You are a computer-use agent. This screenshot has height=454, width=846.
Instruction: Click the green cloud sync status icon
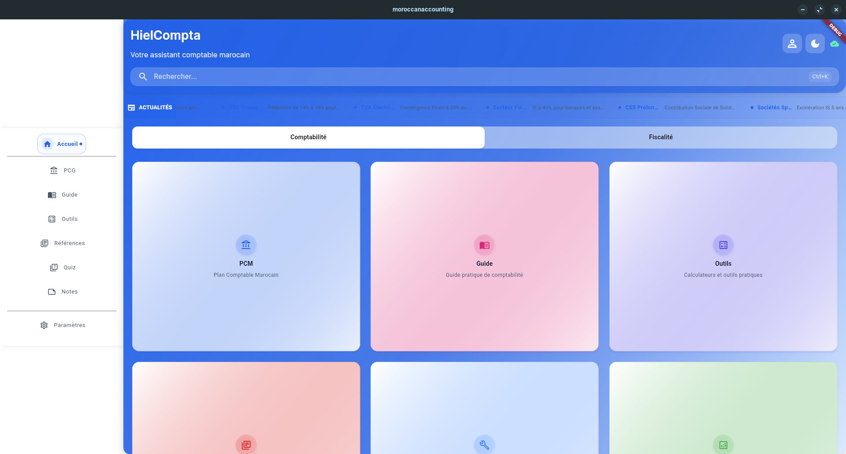pos(834,44)
